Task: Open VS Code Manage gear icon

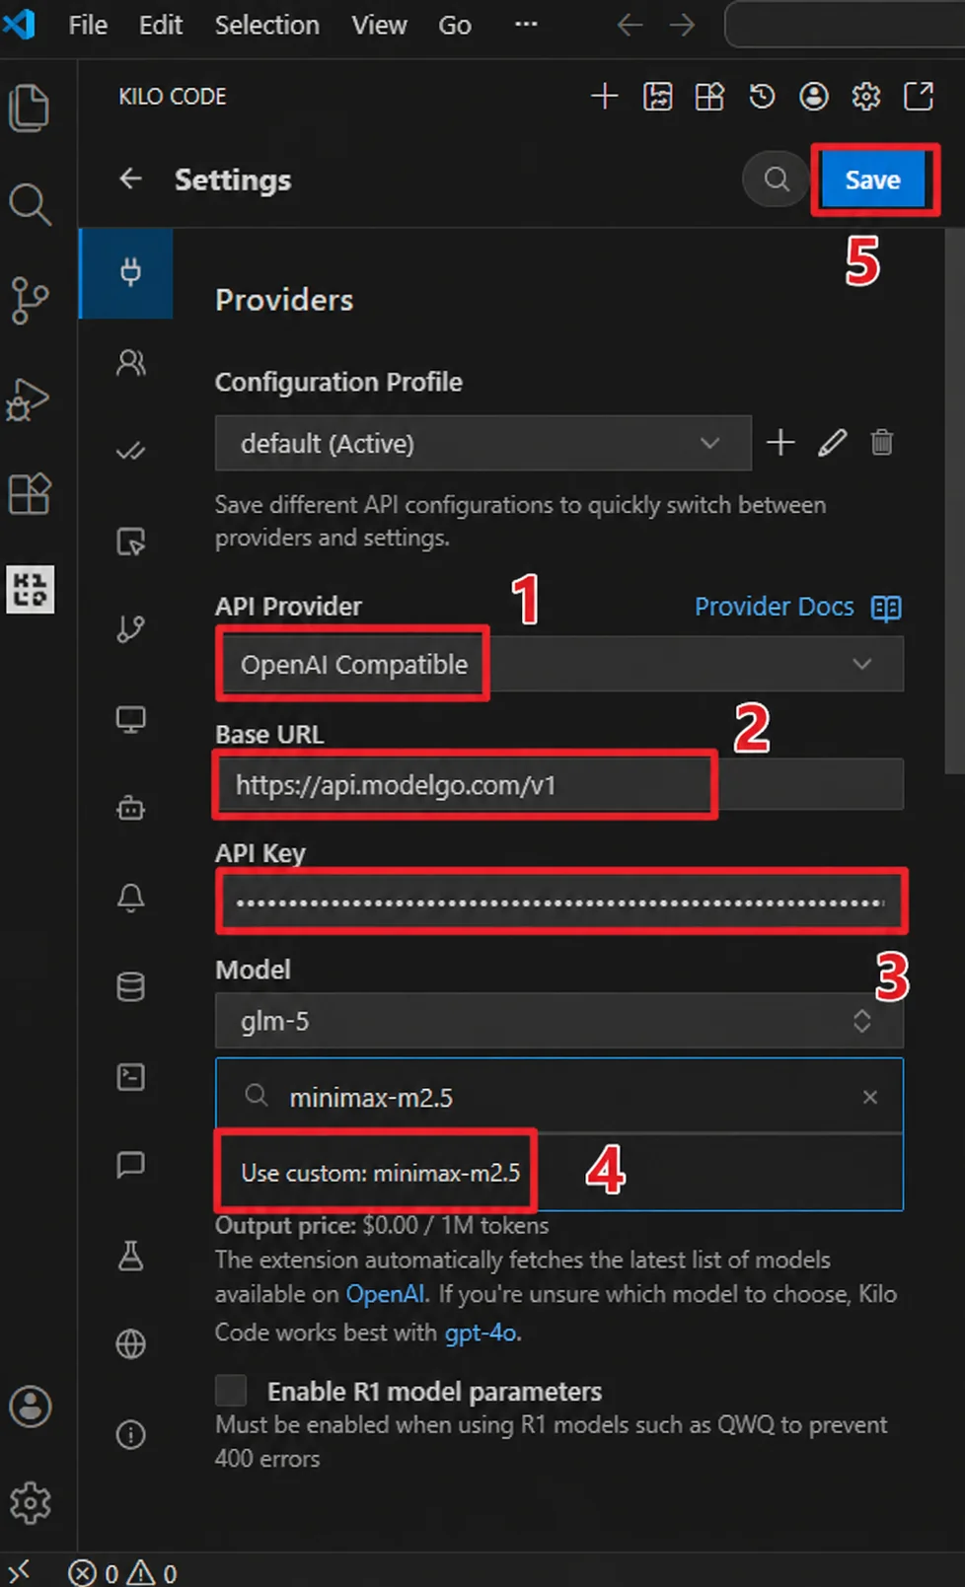Action: [30, 1502]
